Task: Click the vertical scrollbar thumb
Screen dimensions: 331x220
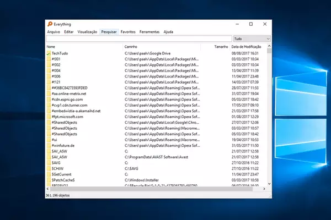Action: pos(269,51)
